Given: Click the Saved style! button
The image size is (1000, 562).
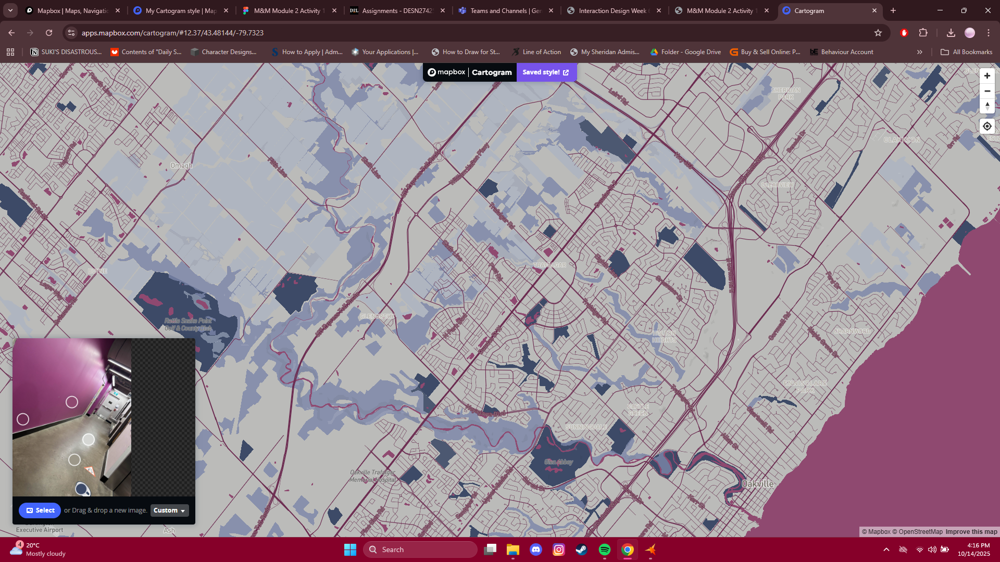Looking at the screenshot, I should point(546,72).
